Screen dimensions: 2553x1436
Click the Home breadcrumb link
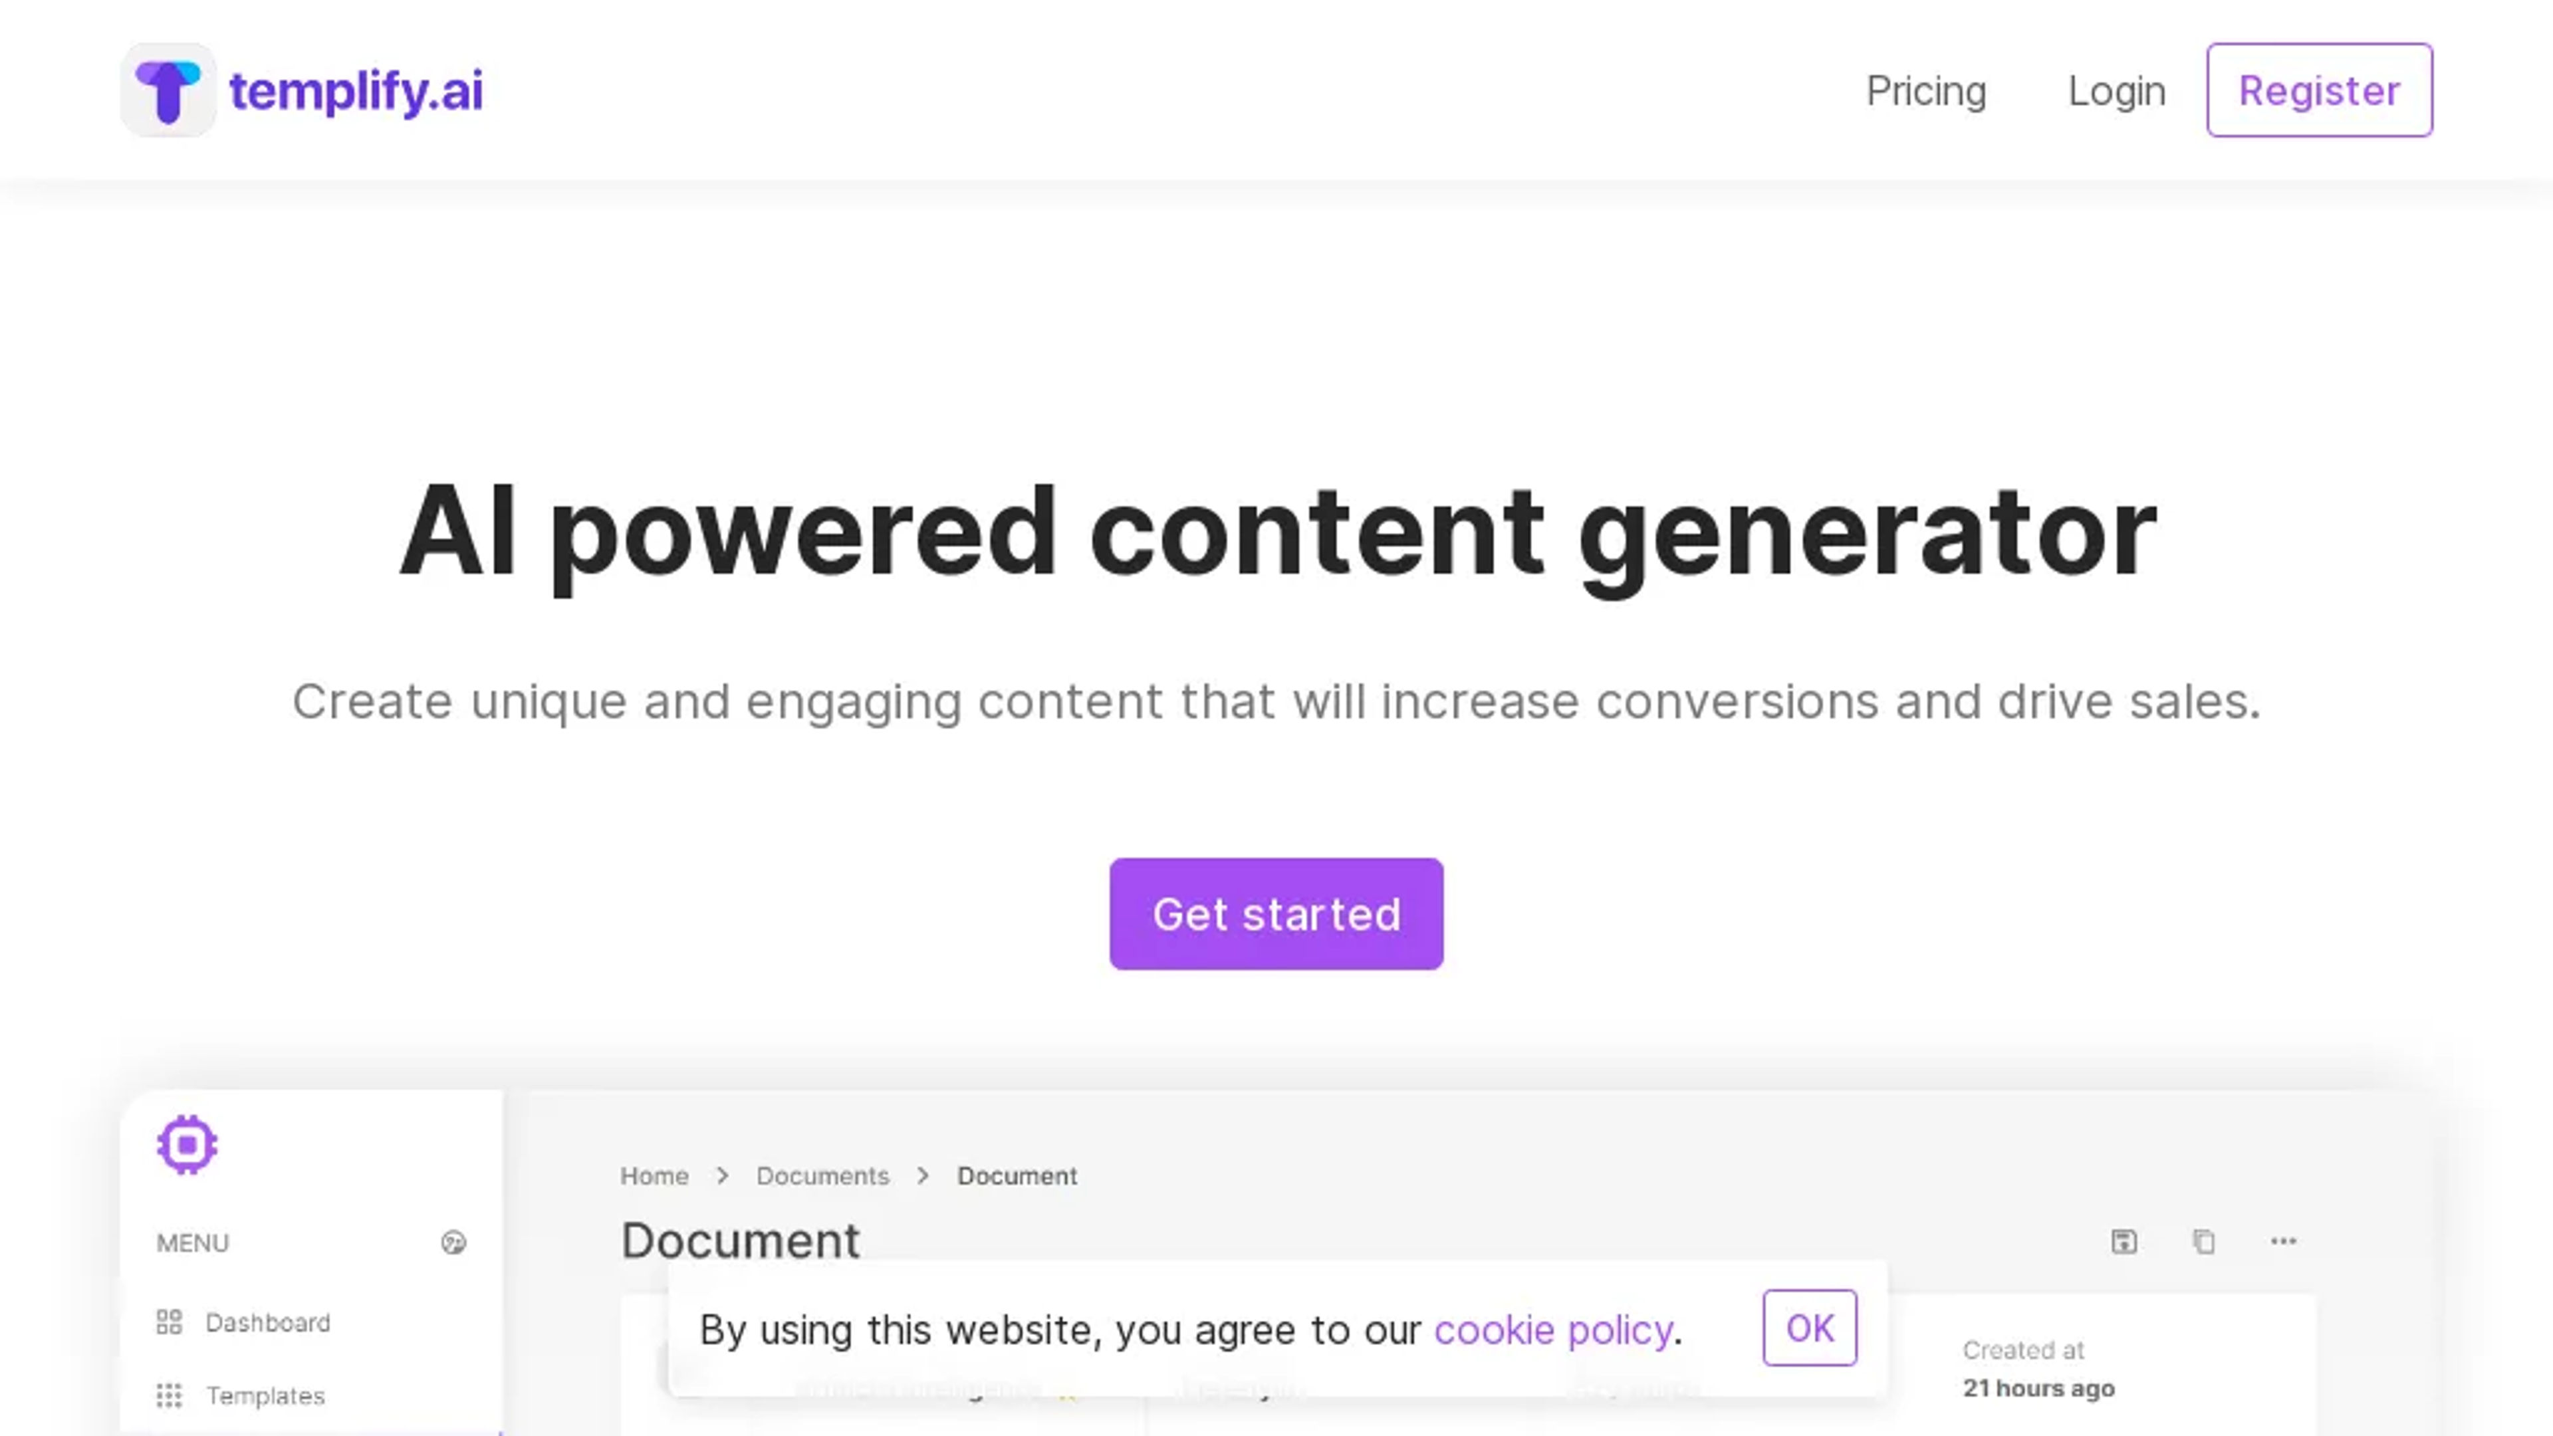coord(654,1175)
